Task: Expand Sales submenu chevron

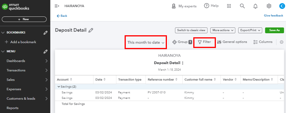Action: coord(47,80)
